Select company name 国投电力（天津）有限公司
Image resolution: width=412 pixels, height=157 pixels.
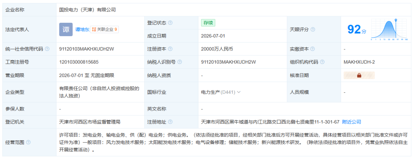pyautogui.click(x=87, y=10)
